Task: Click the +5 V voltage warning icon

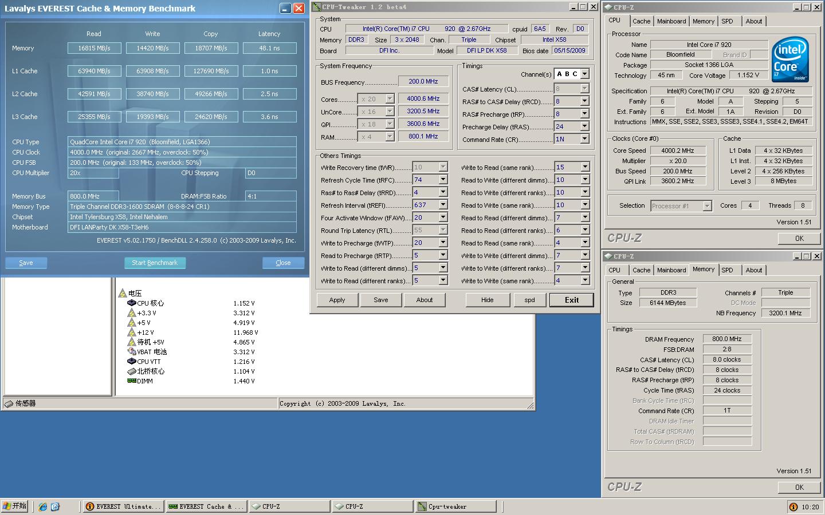Action: click(x=131, y=323)
